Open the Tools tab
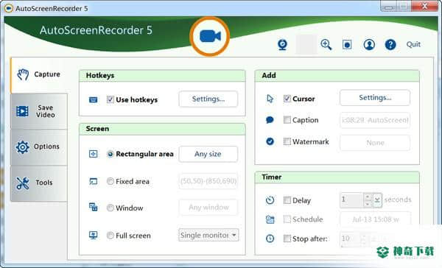The height and width of the screenshot is (268, 442). (x=39, y=183)
